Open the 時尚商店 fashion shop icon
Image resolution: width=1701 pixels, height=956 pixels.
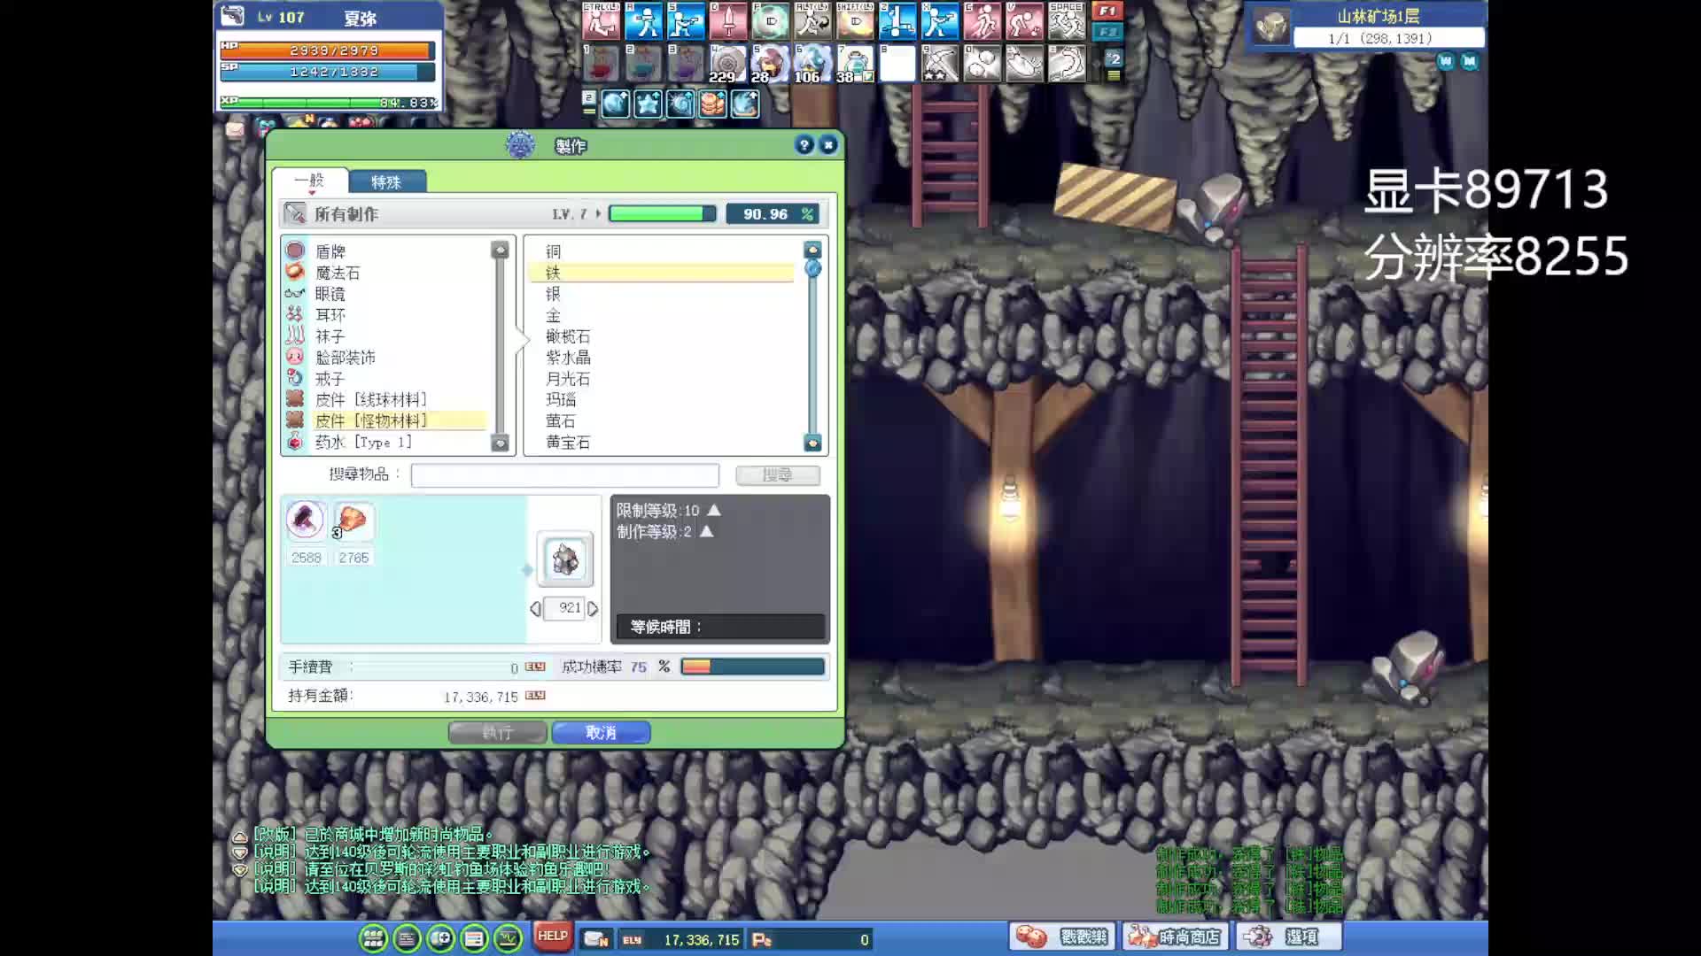[1175, 937]
